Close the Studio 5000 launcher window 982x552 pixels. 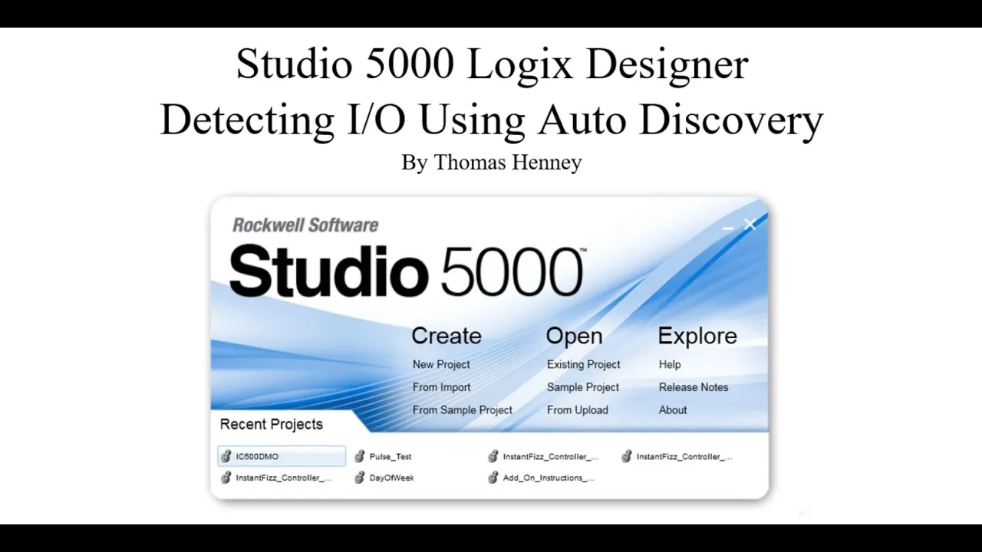(750, 225)
